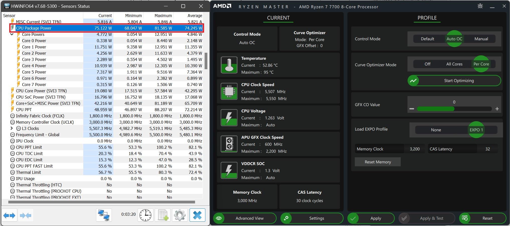Screen dimensions: 510x226
Task: Click the clock reset icon in HWiNFO
Action: [145, 215]
